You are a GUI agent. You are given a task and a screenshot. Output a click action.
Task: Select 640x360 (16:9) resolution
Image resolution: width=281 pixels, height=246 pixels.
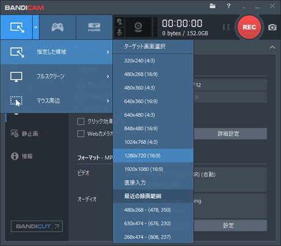coord(153,102)
